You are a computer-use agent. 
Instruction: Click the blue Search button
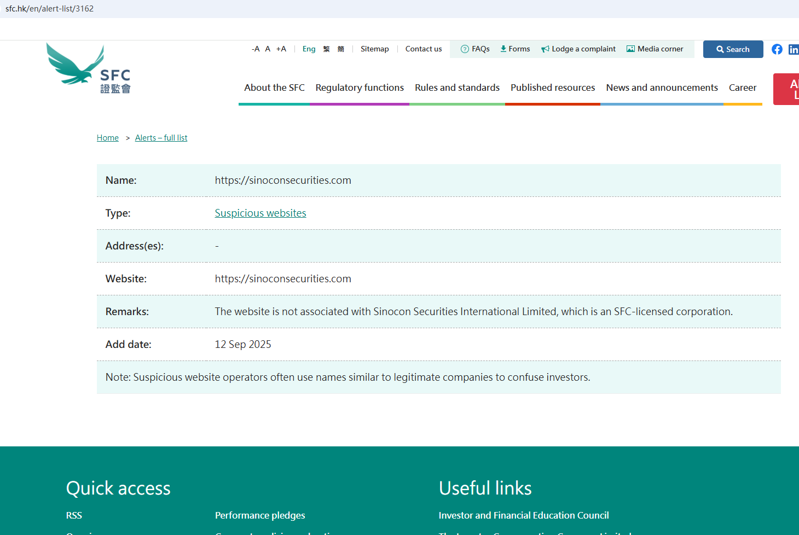tap(733, 49)
